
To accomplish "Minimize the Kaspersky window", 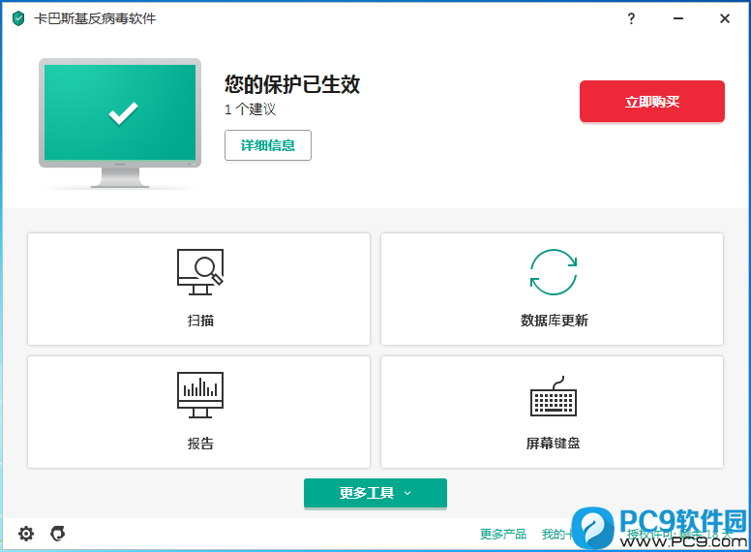I will click(x=678, y=18).
